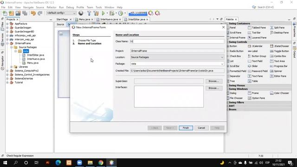Image resolution: width=297 pixels, height=167 pixels.
Task: Run the project with green play icon
Action: [x=103, y=13]
